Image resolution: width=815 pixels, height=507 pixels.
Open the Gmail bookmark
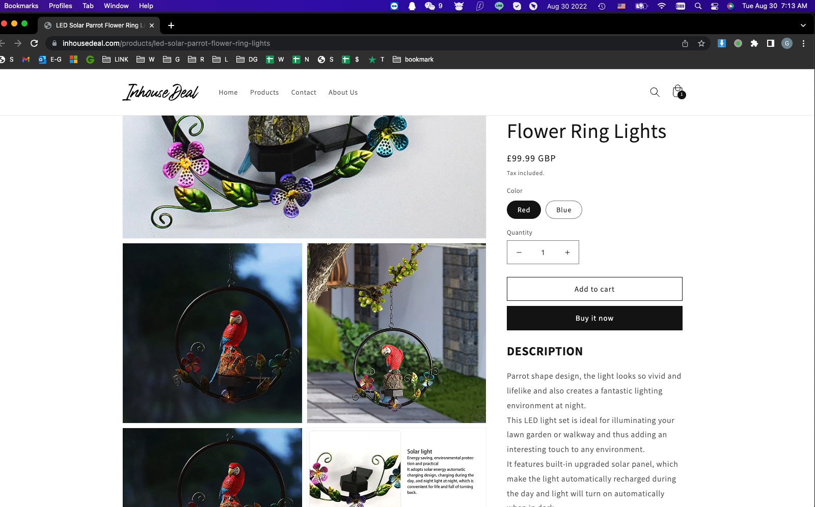pos(26,60)
